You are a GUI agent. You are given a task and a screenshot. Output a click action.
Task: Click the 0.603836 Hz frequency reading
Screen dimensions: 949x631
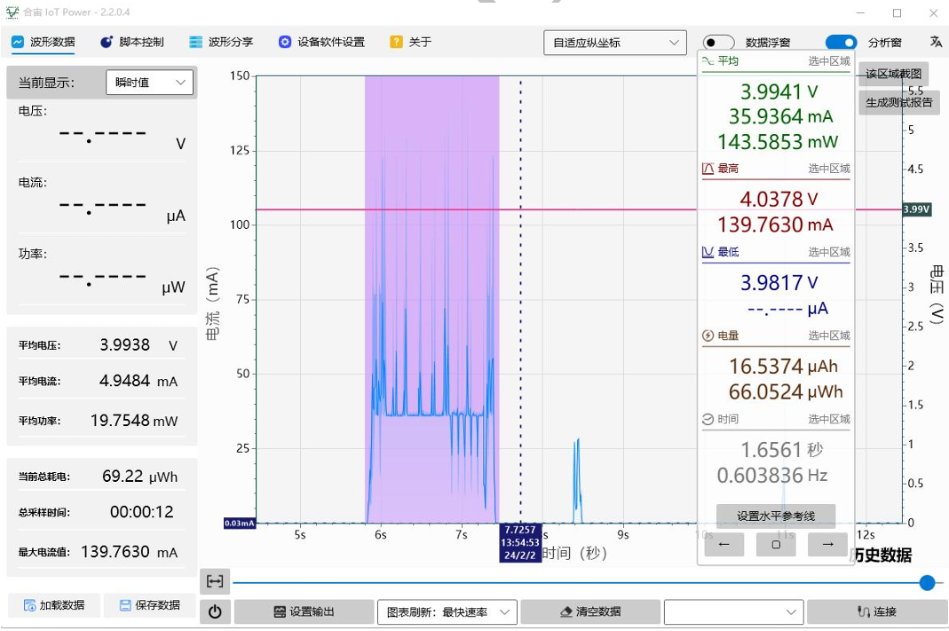[x=772, y=475]
